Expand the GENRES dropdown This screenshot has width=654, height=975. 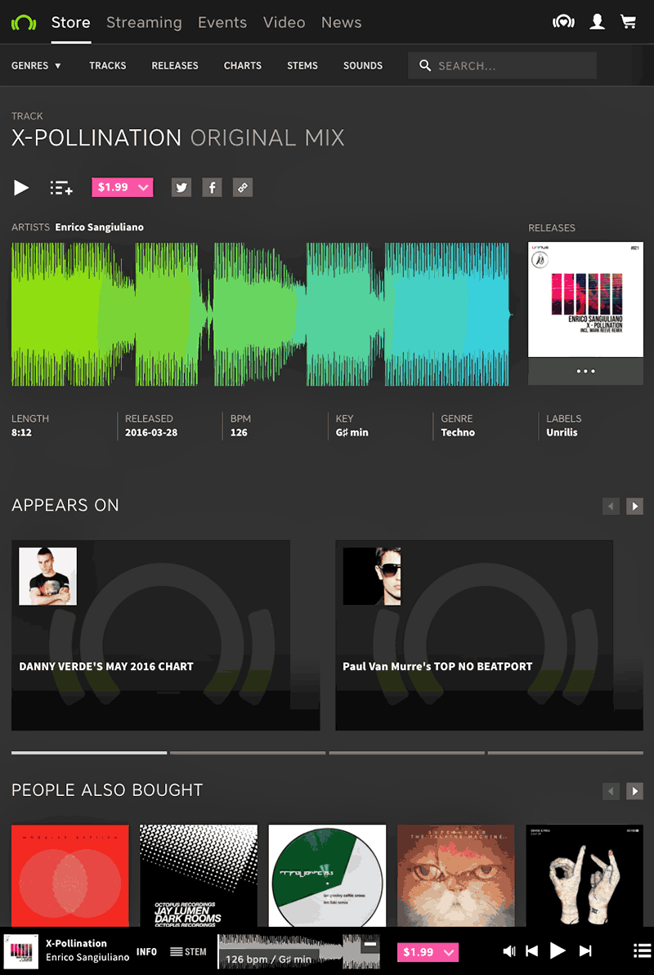point(36,65)
